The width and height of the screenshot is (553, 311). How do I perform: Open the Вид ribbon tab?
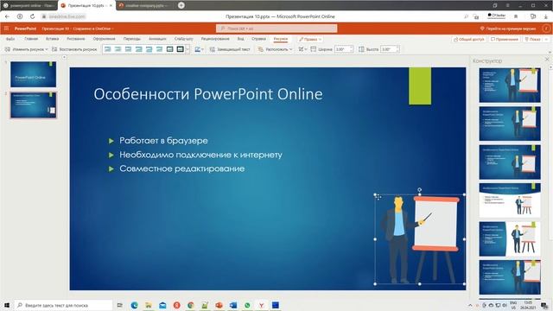point(240,39)
